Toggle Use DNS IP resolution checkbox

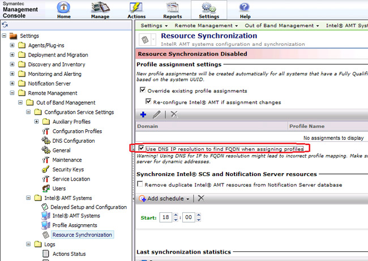pyautogui.click(x=141, y=148)
